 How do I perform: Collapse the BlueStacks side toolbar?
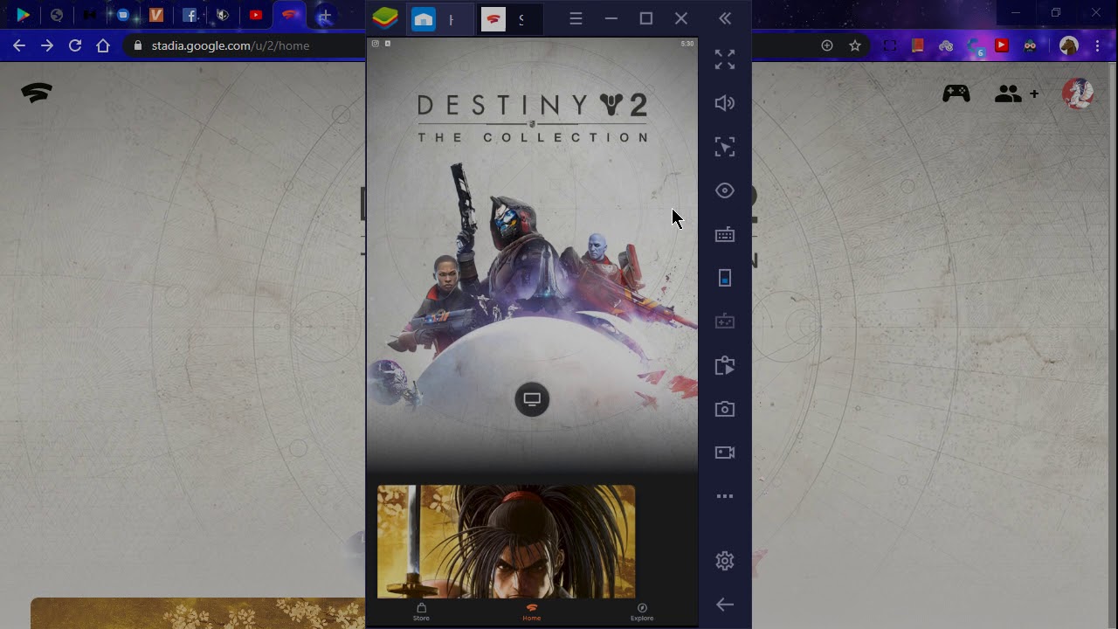[x=725, y=18]
